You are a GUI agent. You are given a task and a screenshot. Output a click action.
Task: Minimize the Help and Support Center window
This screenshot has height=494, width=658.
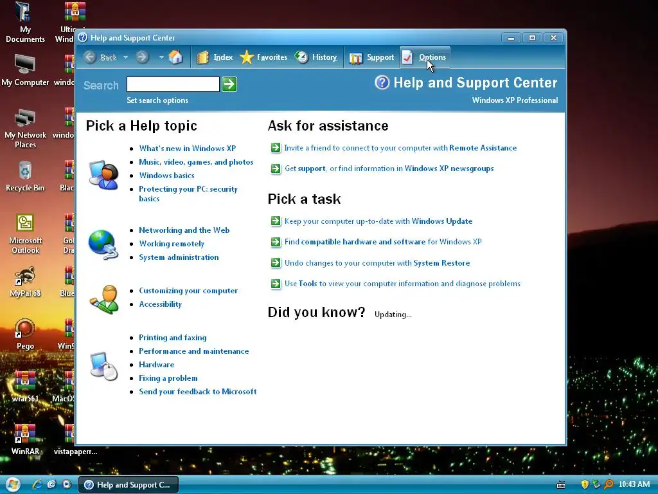pyautogui.click(x=511, y=38)
